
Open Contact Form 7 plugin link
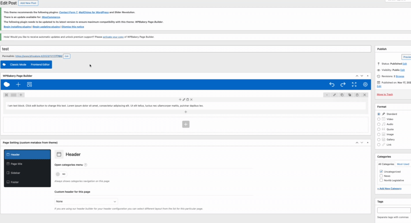point(68,12)
